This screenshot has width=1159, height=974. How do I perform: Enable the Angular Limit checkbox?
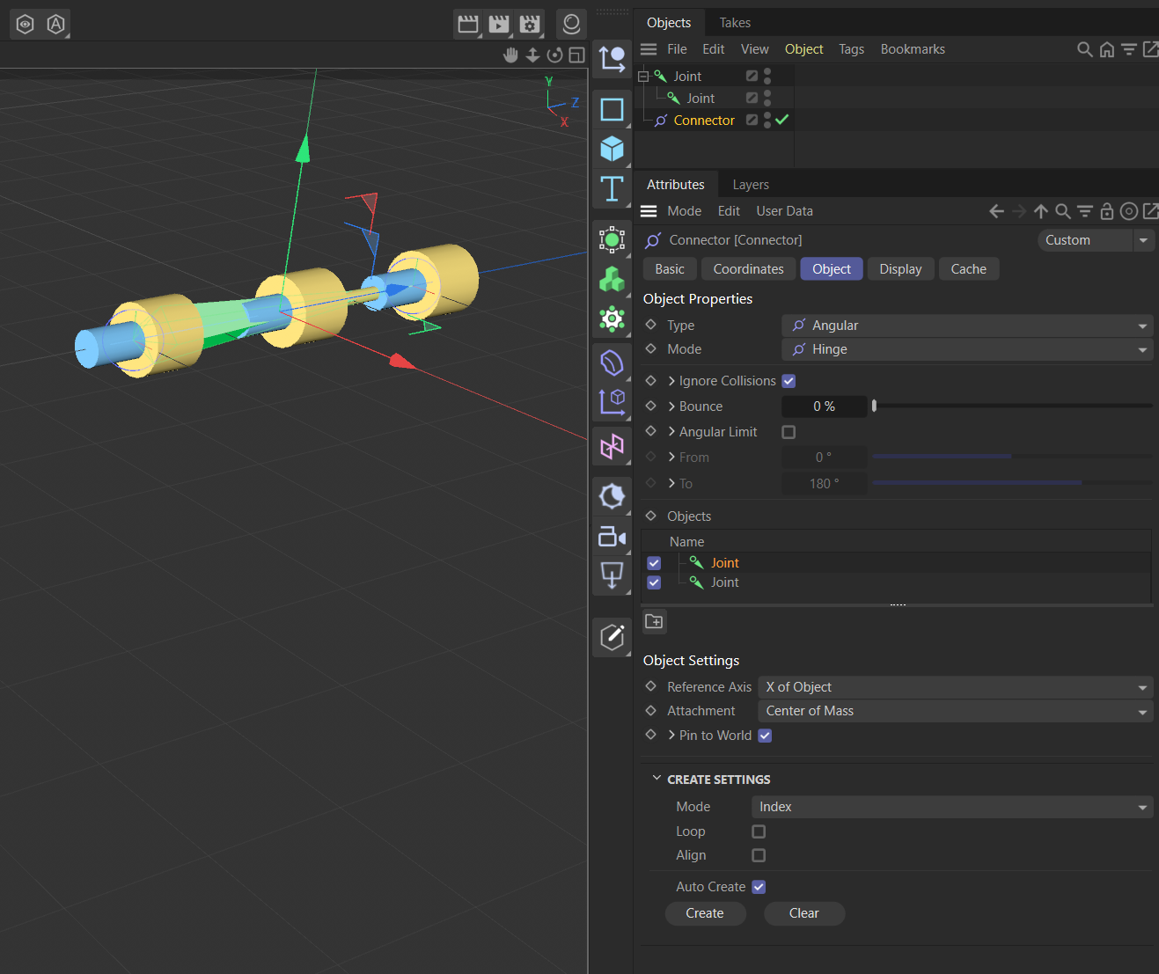pos(789,432)
